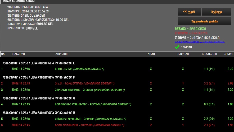Image resolution: width=234 pixels, height=132 pixels.
Task: Click odds value 1.90
Action: (x=230, y=104)
